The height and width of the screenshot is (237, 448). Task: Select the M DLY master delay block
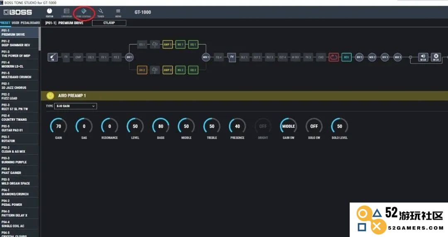pos(295,57)
